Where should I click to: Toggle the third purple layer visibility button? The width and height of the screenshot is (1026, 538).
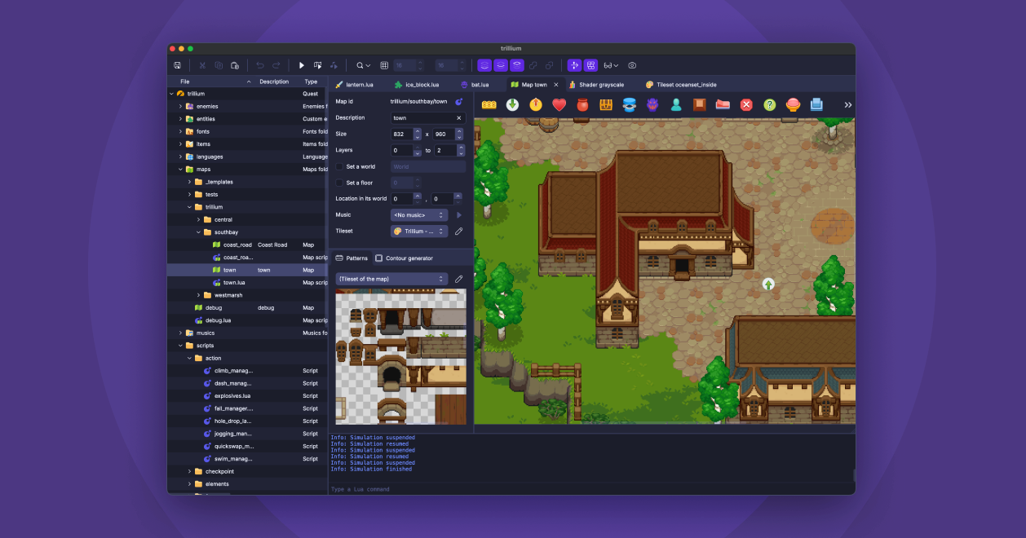click(x=517, y=65)
